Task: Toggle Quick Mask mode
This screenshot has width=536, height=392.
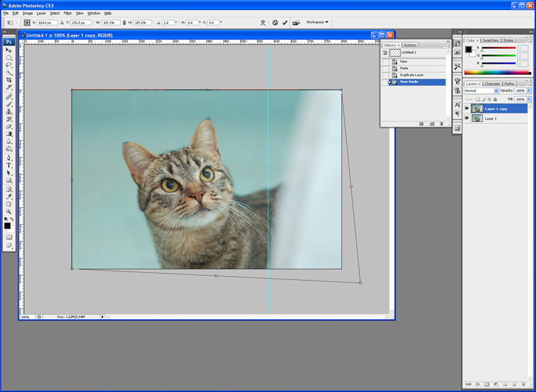Action: coord(9,237)
